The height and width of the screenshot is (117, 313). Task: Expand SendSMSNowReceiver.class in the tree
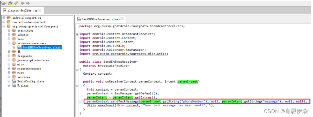click(x=14, y=47)
